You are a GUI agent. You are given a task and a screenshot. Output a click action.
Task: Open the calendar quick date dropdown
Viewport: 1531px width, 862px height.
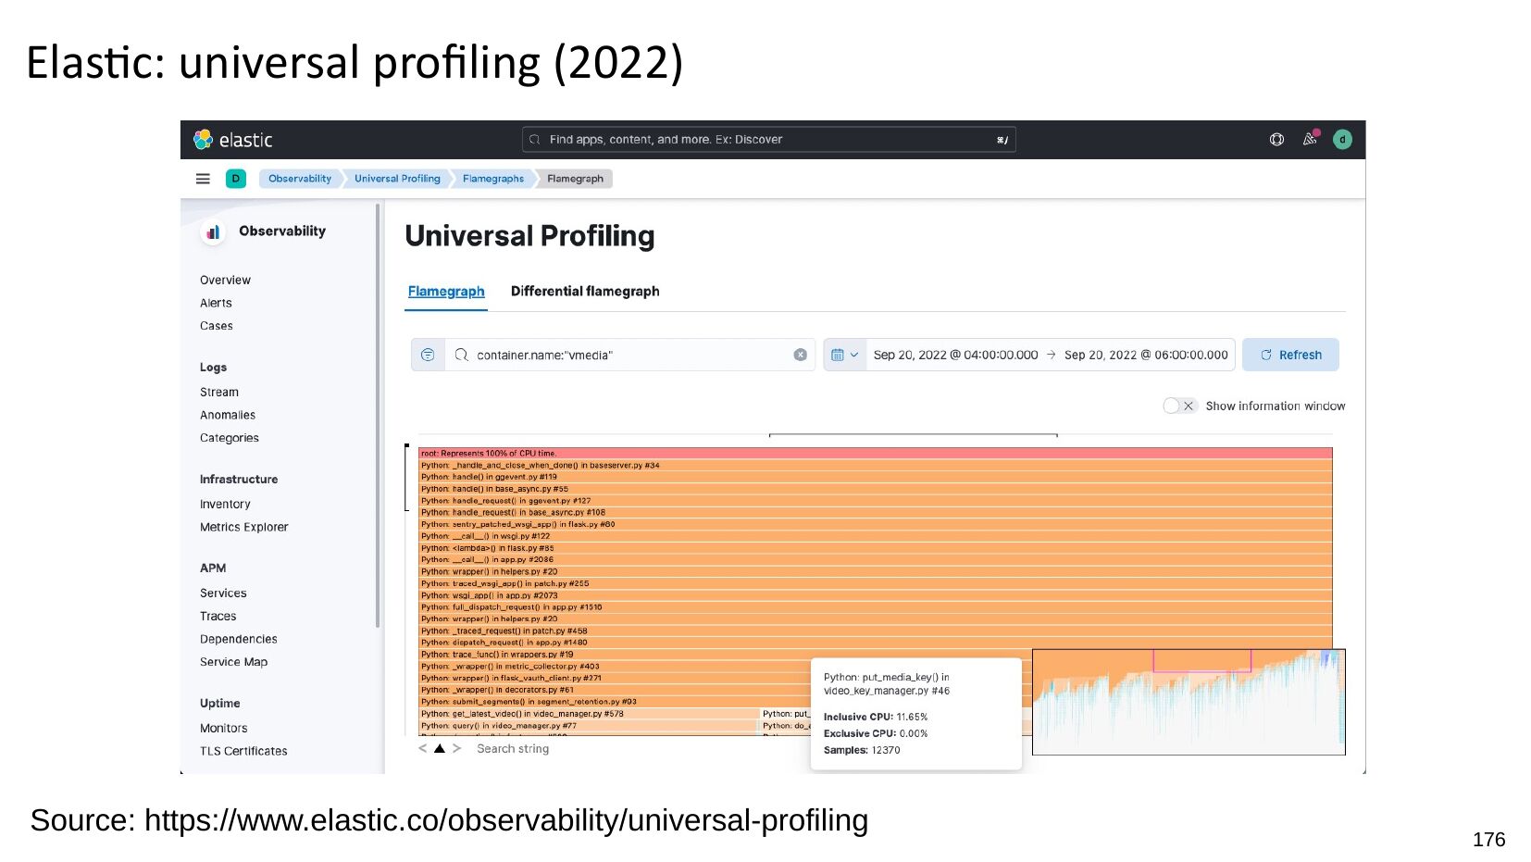[x=844, y=355]
